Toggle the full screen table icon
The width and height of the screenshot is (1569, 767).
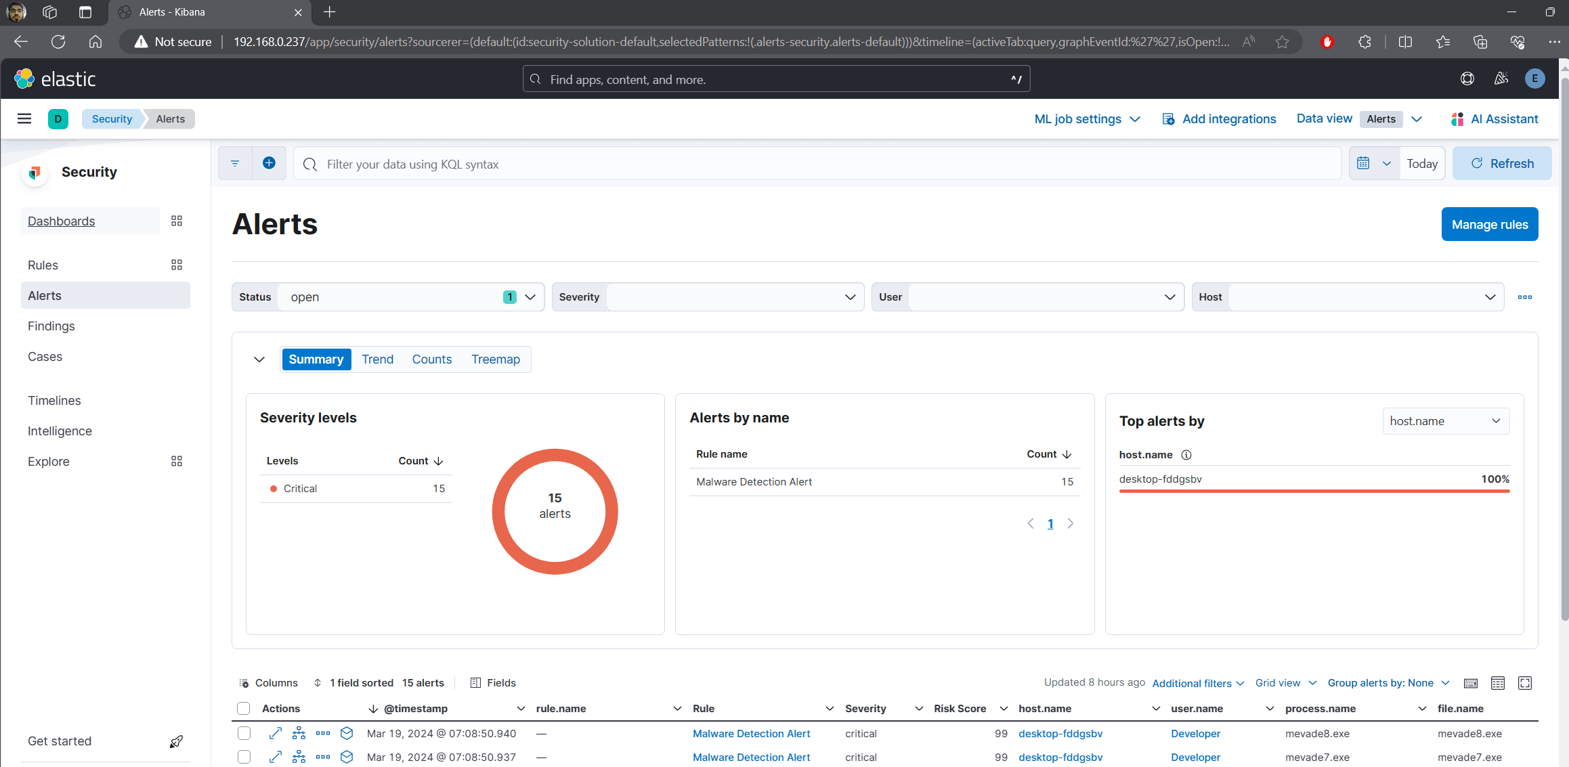tap(1525, 683)
